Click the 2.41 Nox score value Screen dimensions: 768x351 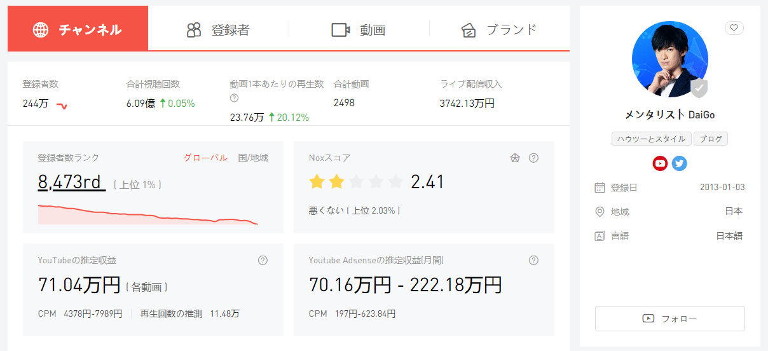(x=427, y=182)
